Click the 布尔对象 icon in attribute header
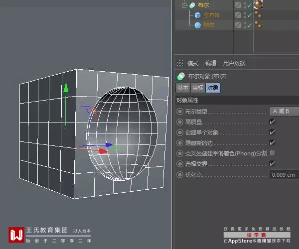 pos(181,76)
